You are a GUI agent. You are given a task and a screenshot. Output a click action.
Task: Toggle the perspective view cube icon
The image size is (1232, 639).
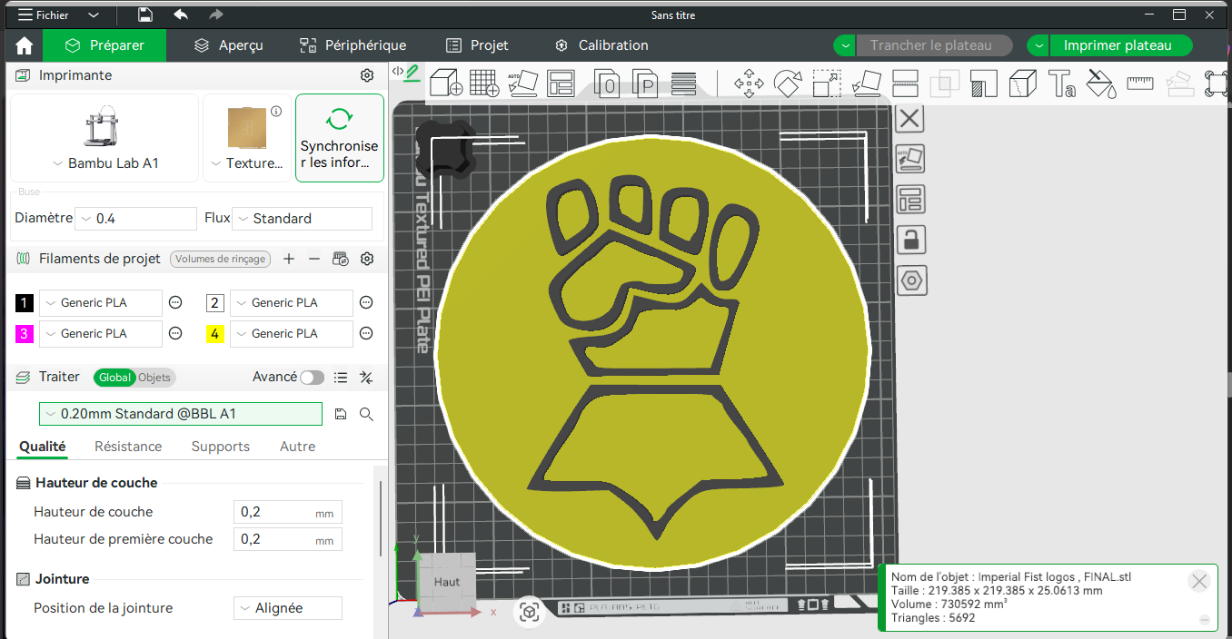(529, 613)
